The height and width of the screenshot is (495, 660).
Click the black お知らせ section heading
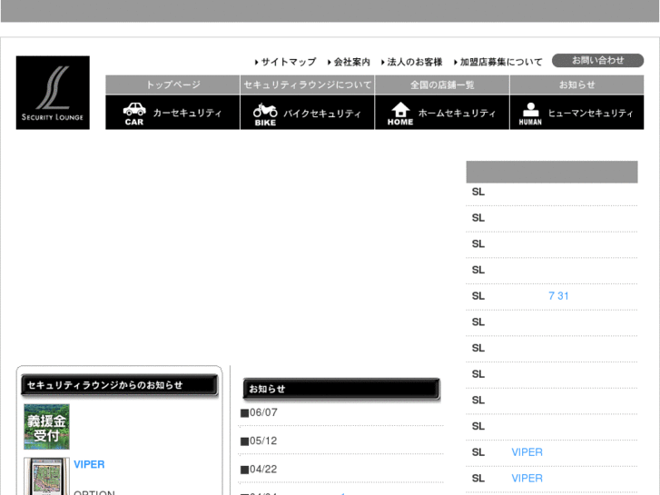tap(341, 389)
